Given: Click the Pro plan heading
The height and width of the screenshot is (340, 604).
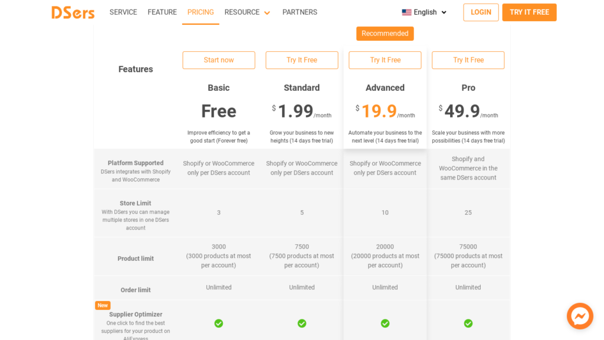Looking at the screenshot, I should click(468, 88).
